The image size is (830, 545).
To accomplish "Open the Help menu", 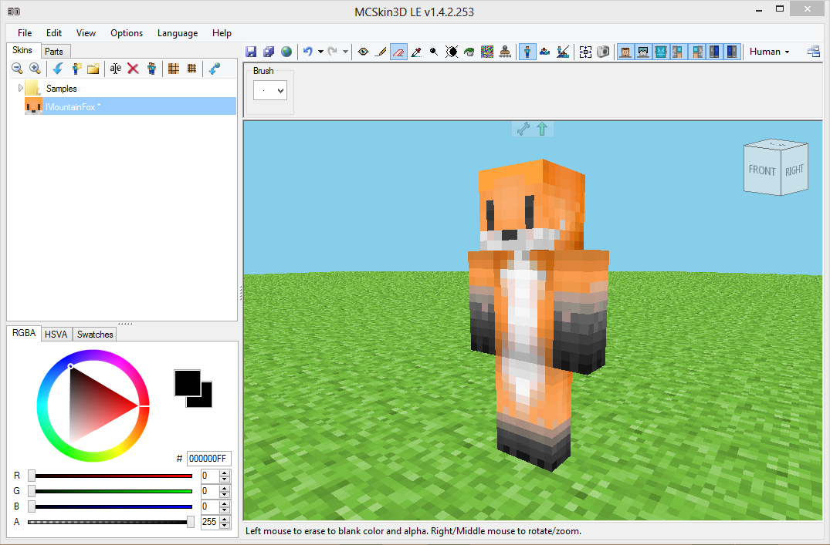I will [x=222, y=33].
